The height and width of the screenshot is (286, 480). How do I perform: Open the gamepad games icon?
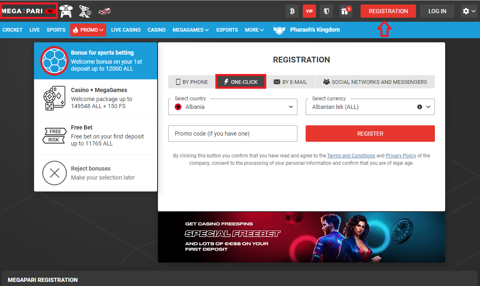click(x=66, y=12)
